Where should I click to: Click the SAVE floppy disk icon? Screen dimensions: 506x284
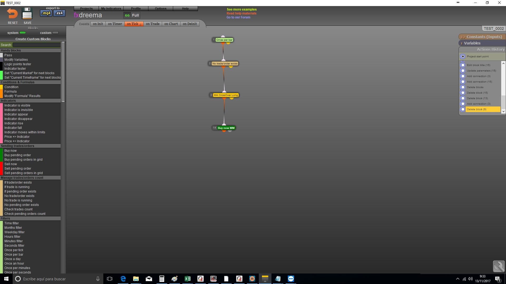click(x=27, y=13)
